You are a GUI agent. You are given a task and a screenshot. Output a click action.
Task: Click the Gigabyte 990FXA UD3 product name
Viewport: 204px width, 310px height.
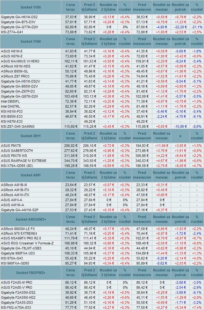pyautogui.click(x=18, y=253)
